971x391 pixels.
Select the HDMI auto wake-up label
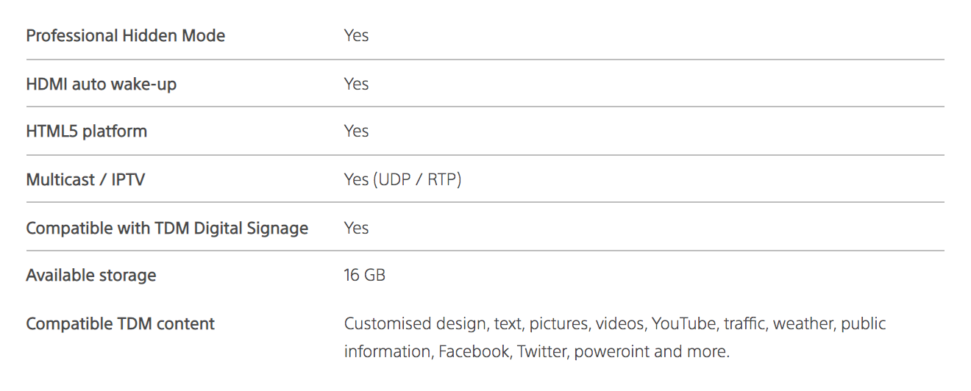(x=101, y=85)
